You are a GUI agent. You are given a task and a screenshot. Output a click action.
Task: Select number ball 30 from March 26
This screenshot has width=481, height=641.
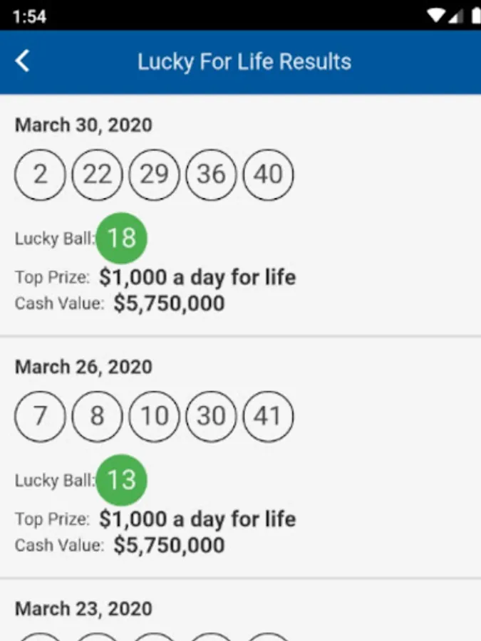[x=211, y=417]
